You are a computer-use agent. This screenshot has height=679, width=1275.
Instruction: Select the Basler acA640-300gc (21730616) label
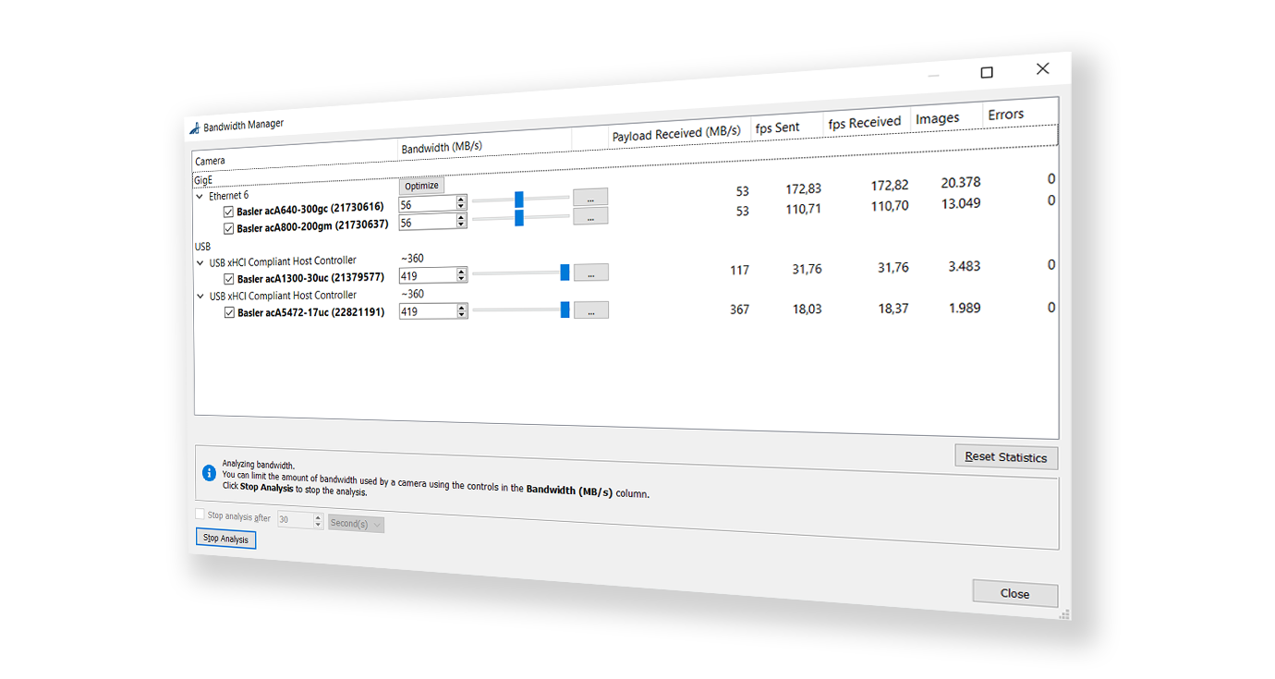[310, 210]
